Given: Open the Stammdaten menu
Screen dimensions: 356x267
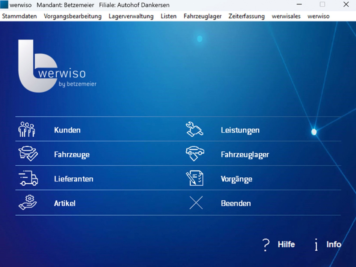Looking at the screenshot, I should pyautogui.click(x=19, y=16).
